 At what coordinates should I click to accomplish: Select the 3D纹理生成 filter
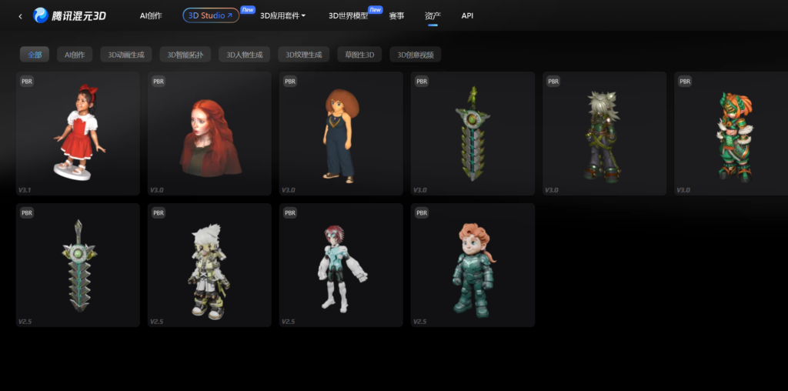tap(303, 55)
